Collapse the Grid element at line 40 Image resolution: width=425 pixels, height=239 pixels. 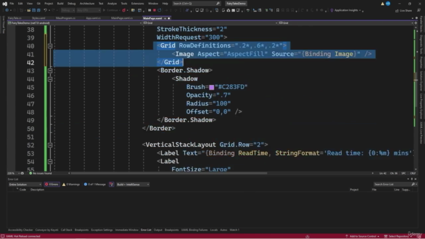50,46
